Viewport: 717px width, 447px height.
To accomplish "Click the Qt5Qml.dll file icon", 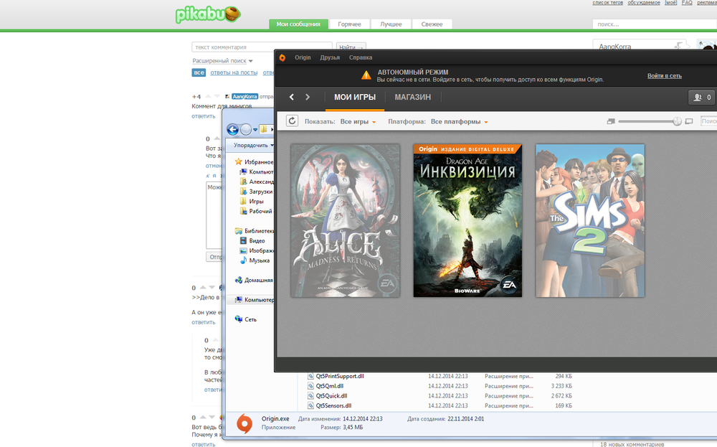I will point(310,386).
